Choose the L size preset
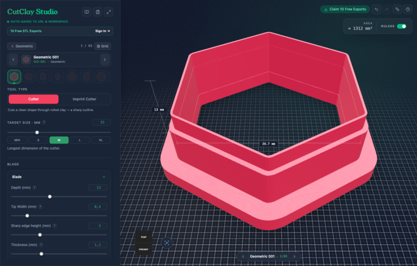Screen dimensions: 417x266 [80, 140]
